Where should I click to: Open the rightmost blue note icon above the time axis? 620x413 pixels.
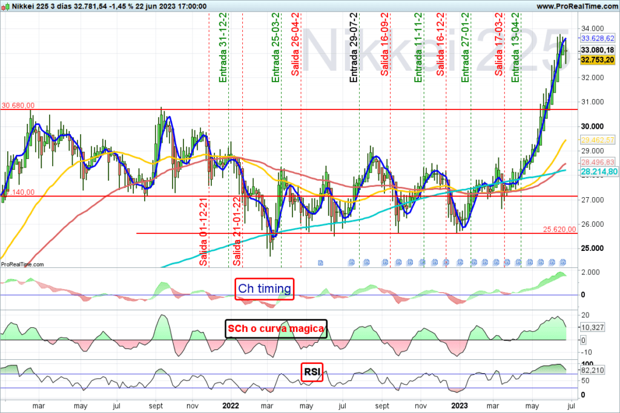563,262
